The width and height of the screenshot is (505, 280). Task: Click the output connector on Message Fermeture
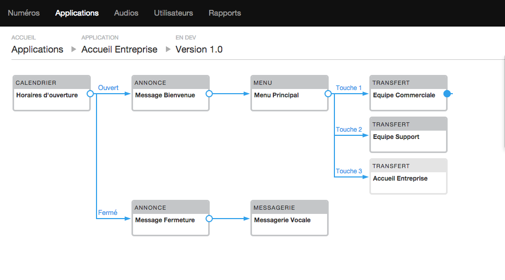pyautogui.click(x=209, y=219)
